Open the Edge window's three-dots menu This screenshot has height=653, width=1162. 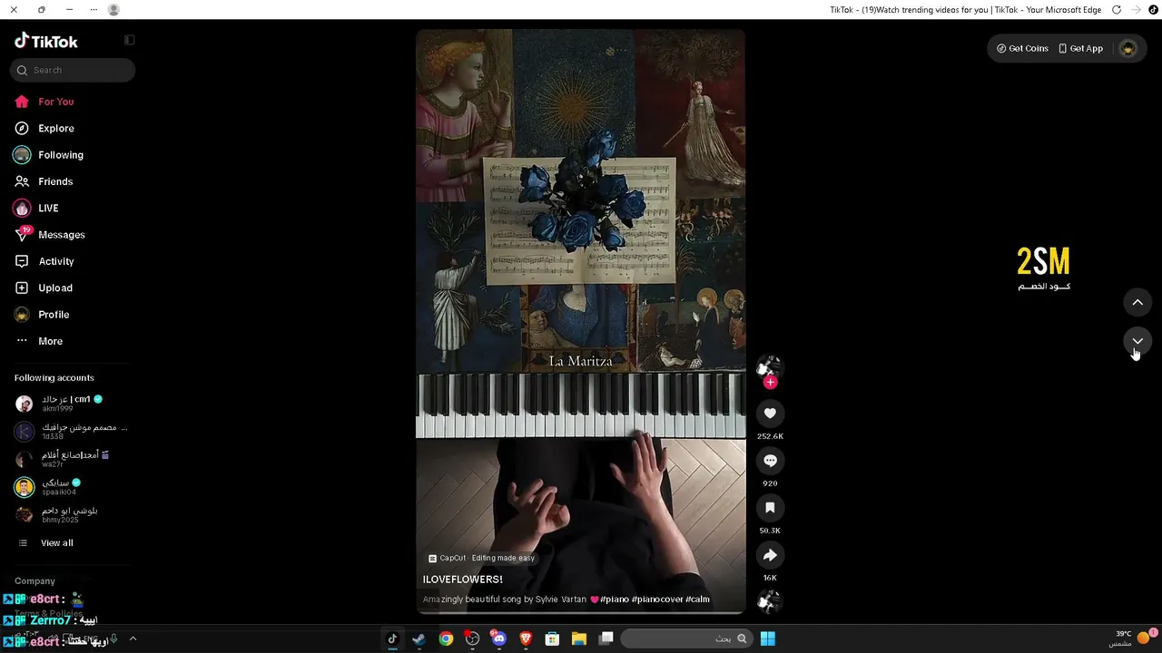pos(94,10)
